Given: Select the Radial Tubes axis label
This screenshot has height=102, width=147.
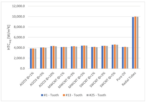Looking at the screenshot, I should click(x=129, y=79).
